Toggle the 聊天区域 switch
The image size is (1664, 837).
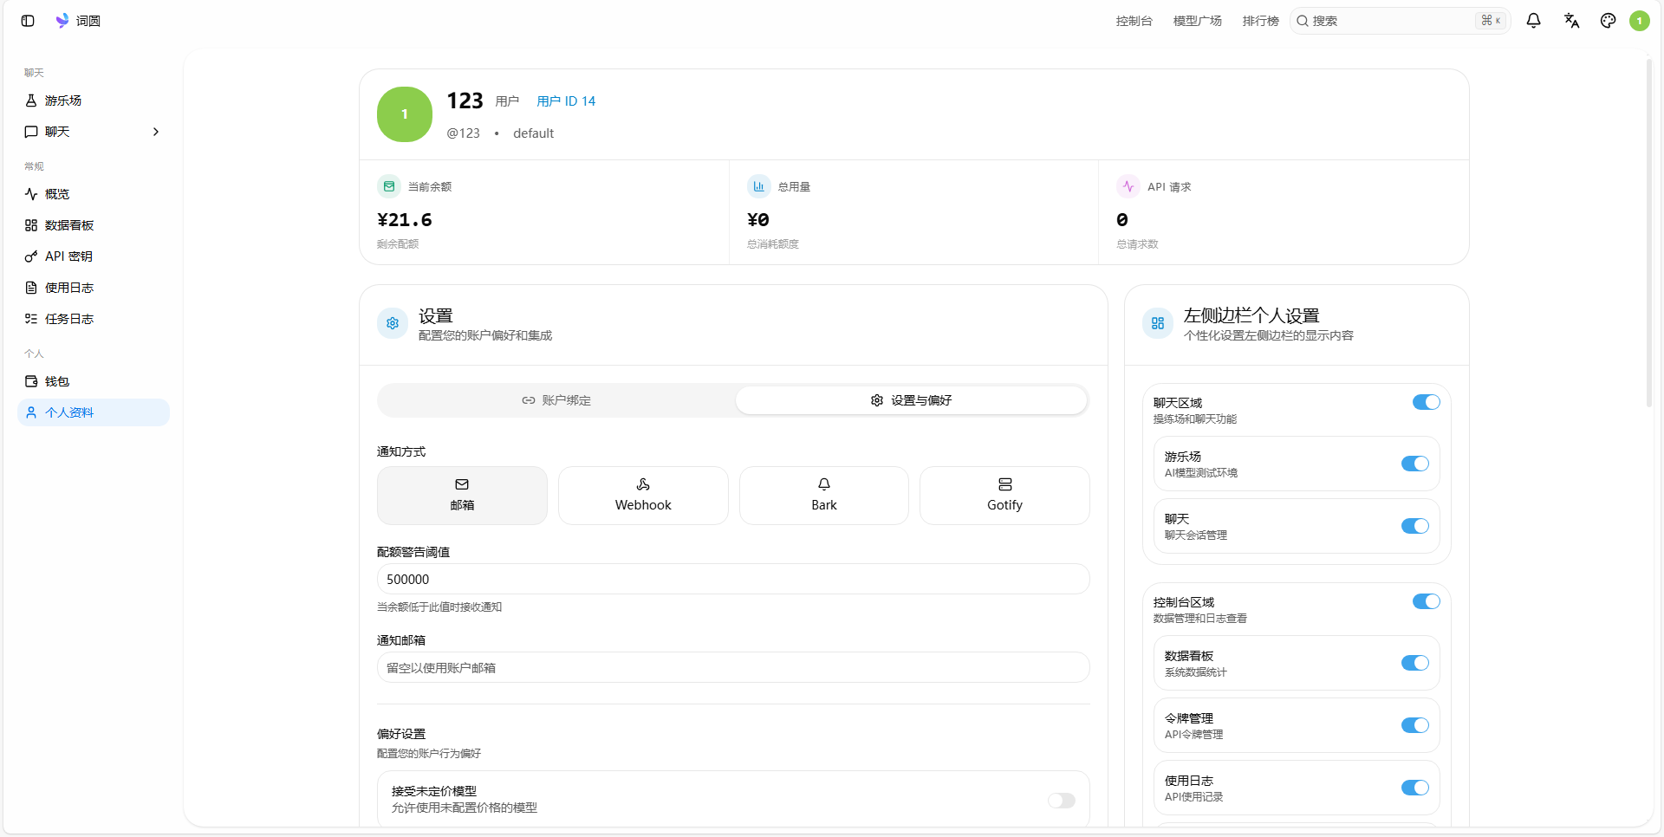click(x=1427, y=402)
